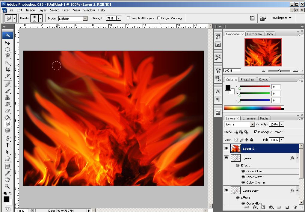Image resolution: width=305 pixels, height=212 pixels.
Task: Hide the цвете layer with its eye toggle
Action: coord(227,158)
